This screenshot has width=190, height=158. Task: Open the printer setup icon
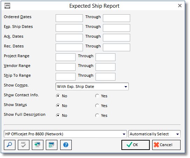point(51,145)
